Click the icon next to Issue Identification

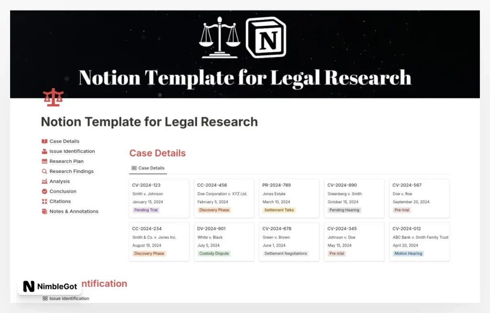pos(45,151)
